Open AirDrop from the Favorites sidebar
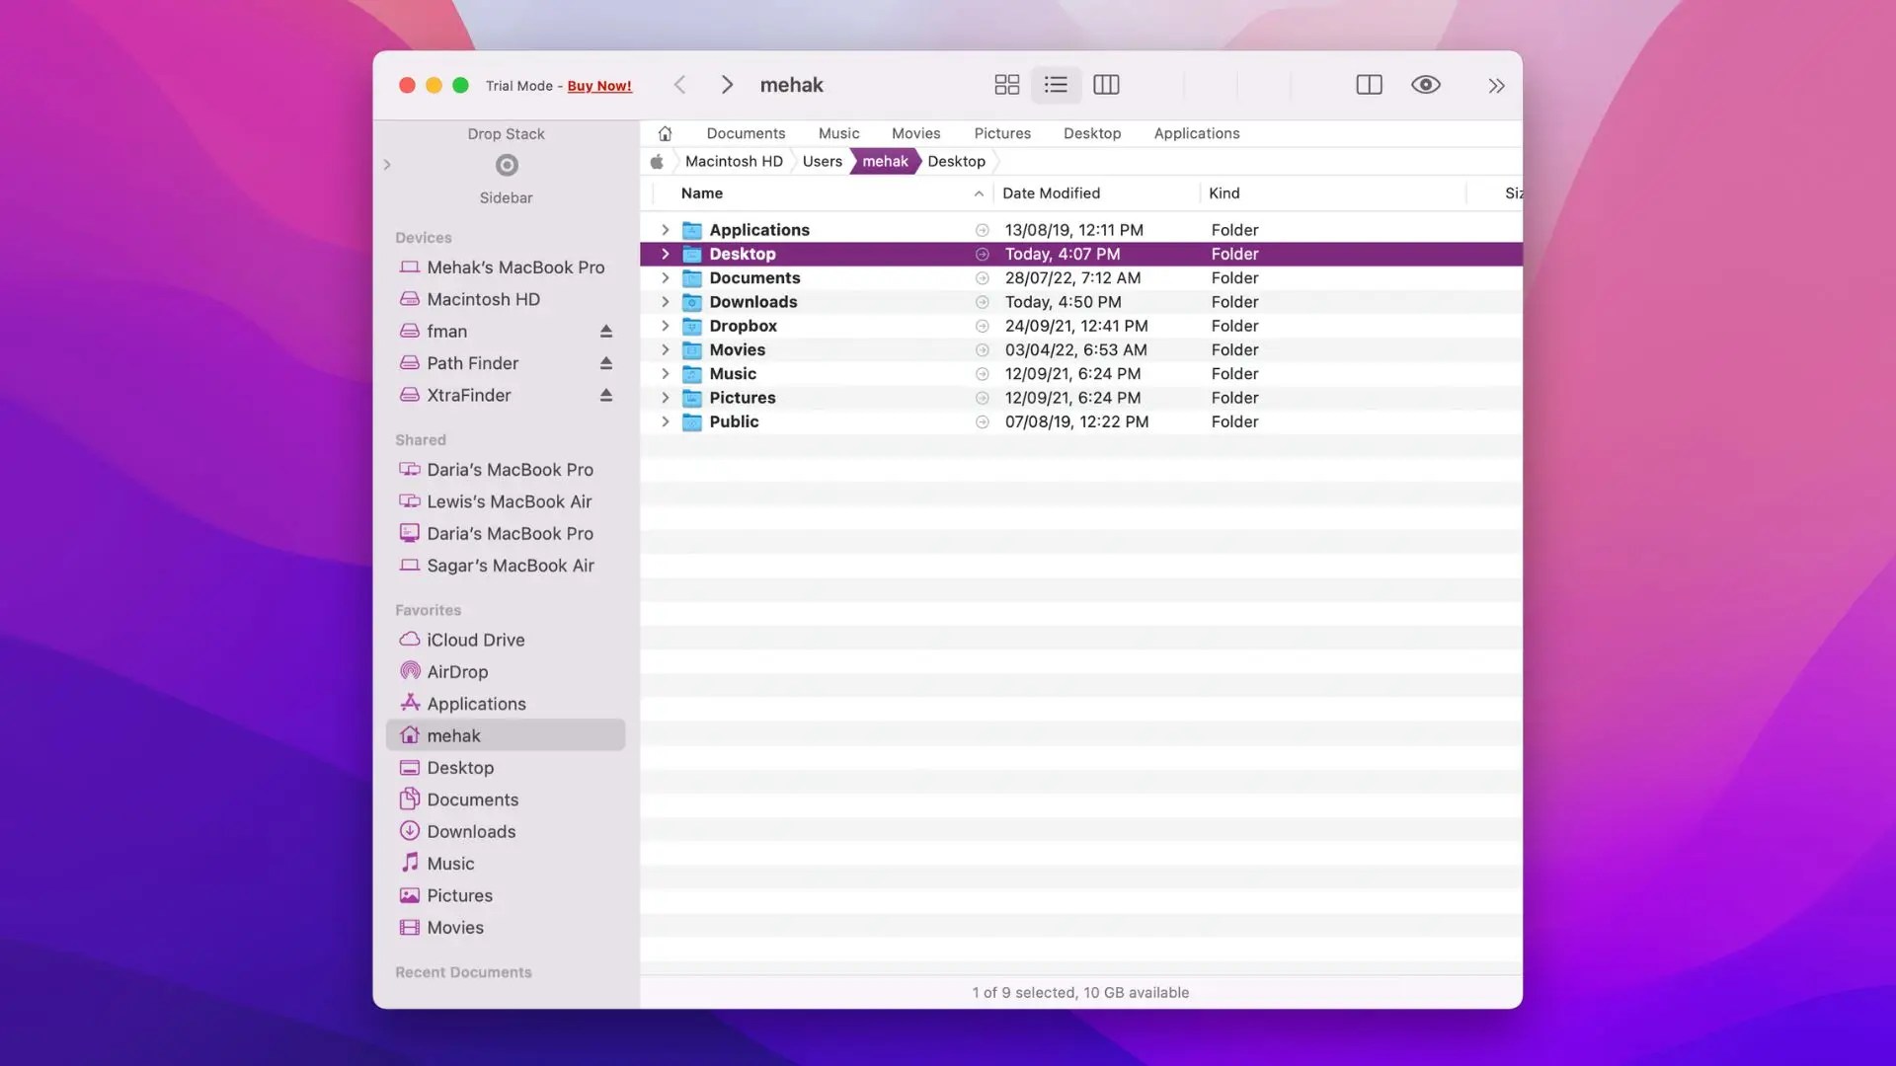 457,671
